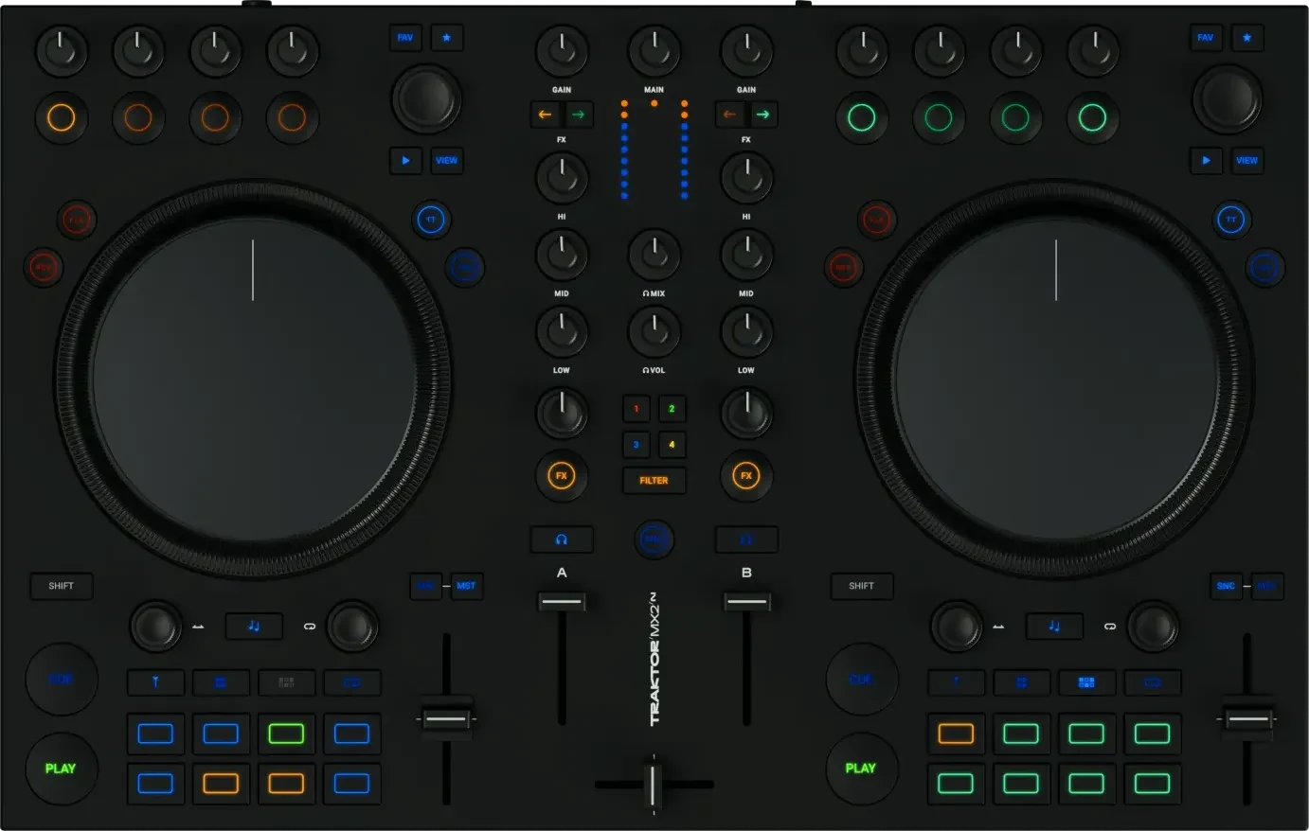Click the SHIFT button on deck A
Image resolution: width=1309 pixels, height=831 pixels.
[62, 586]
